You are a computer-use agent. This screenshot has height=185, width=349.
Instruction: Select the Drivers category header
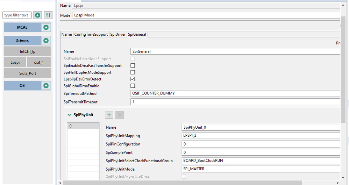(22, 41)
